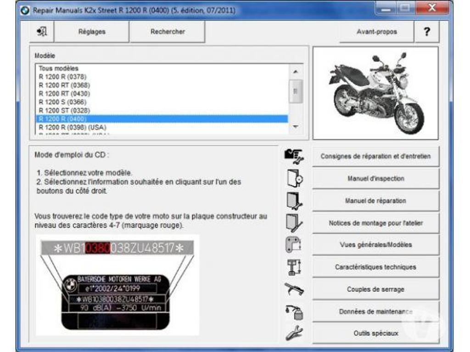Open the Manuel de réparation
Screen dimensions: 470x352
click(375, 201)
